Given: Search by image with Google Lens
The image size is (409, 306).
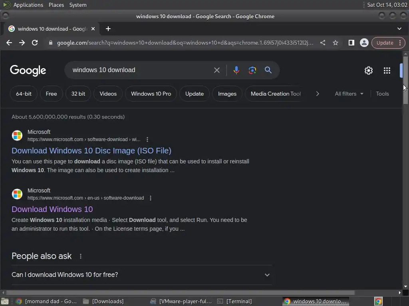Looking at the screenshot, I should pyautogui.click(x=252, y=70).
